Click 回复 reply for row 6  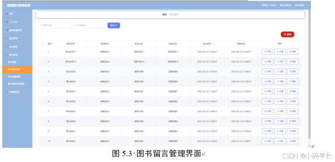[280, 101]
